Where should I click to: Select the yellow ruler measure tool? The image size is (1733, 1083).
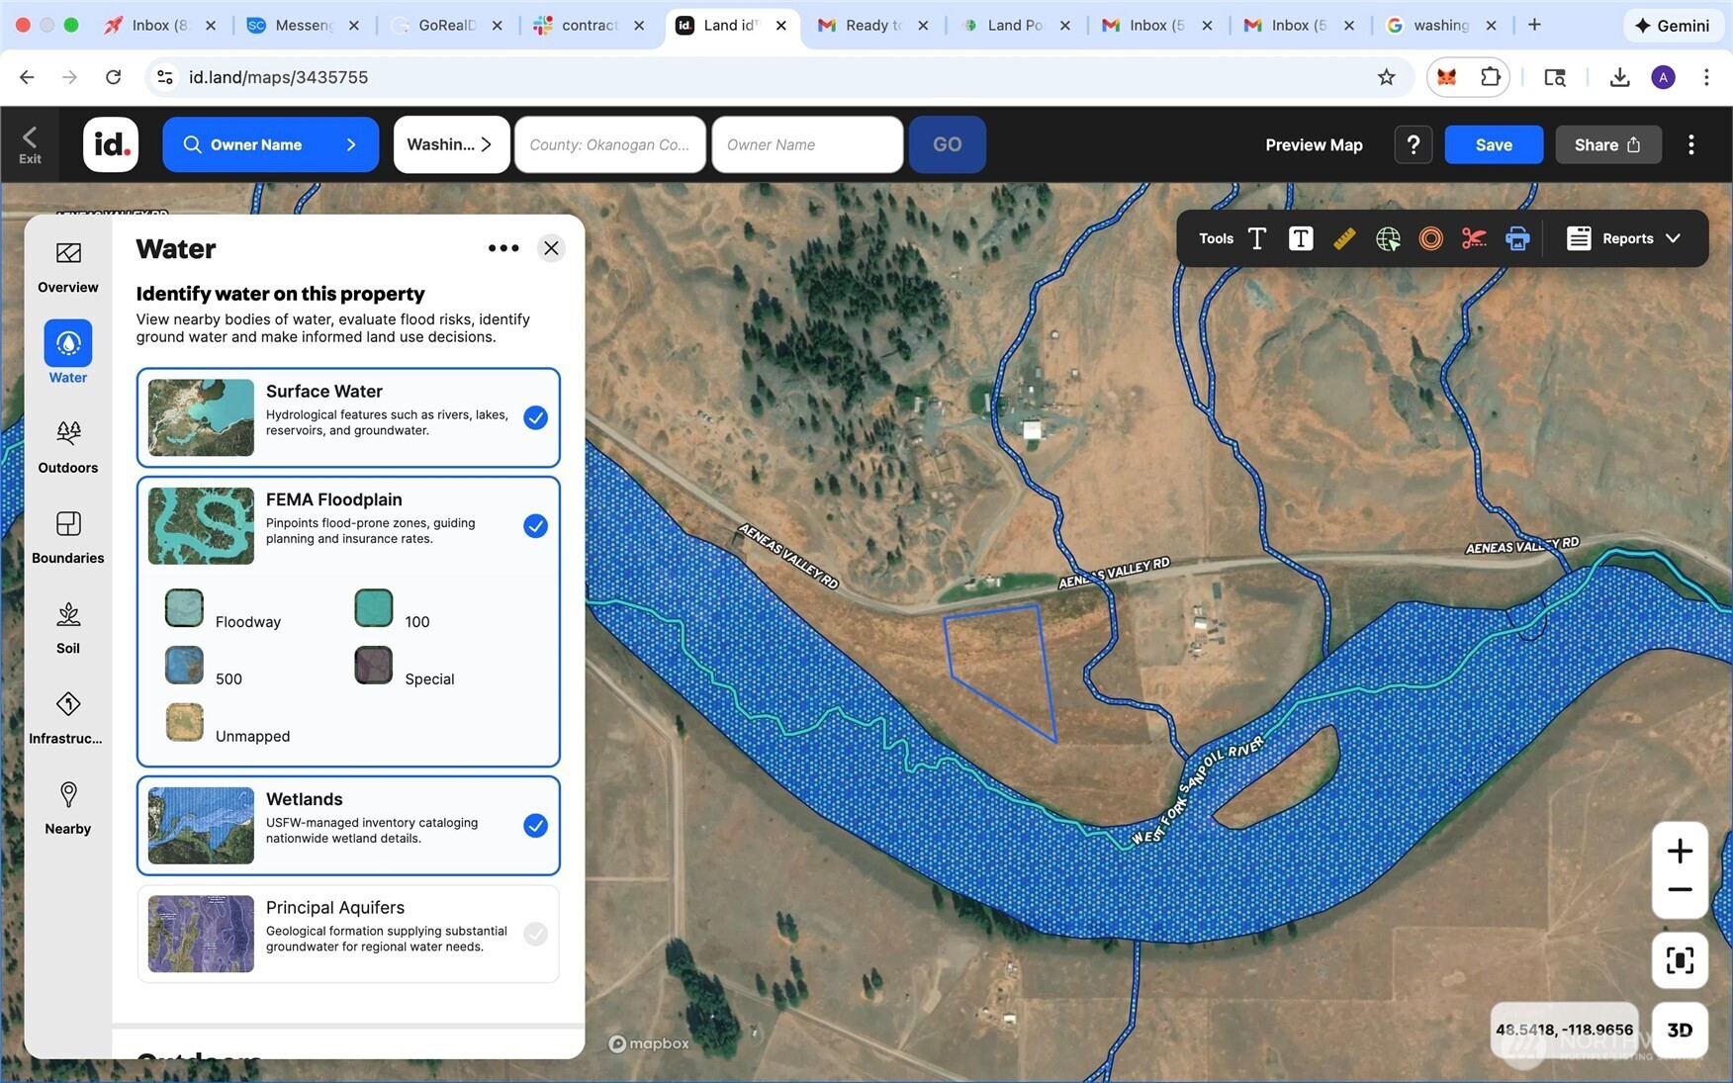tap(1343, 238)
